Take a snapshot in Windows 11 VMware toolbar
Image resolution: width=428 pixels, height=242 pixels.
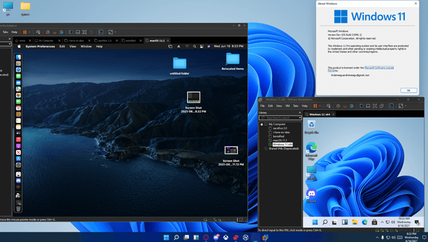[x=338, y=106]
